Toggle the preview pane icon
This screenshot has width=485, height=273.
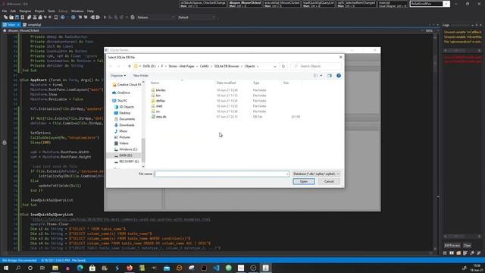330,76
